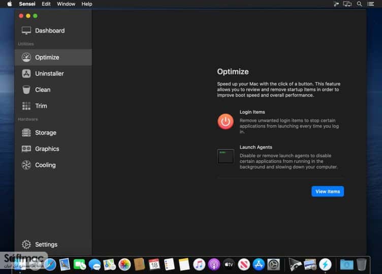This screenshot has height=274, width=382.
Task: Open the Music app in the Dock
Action: coord(199,264)
